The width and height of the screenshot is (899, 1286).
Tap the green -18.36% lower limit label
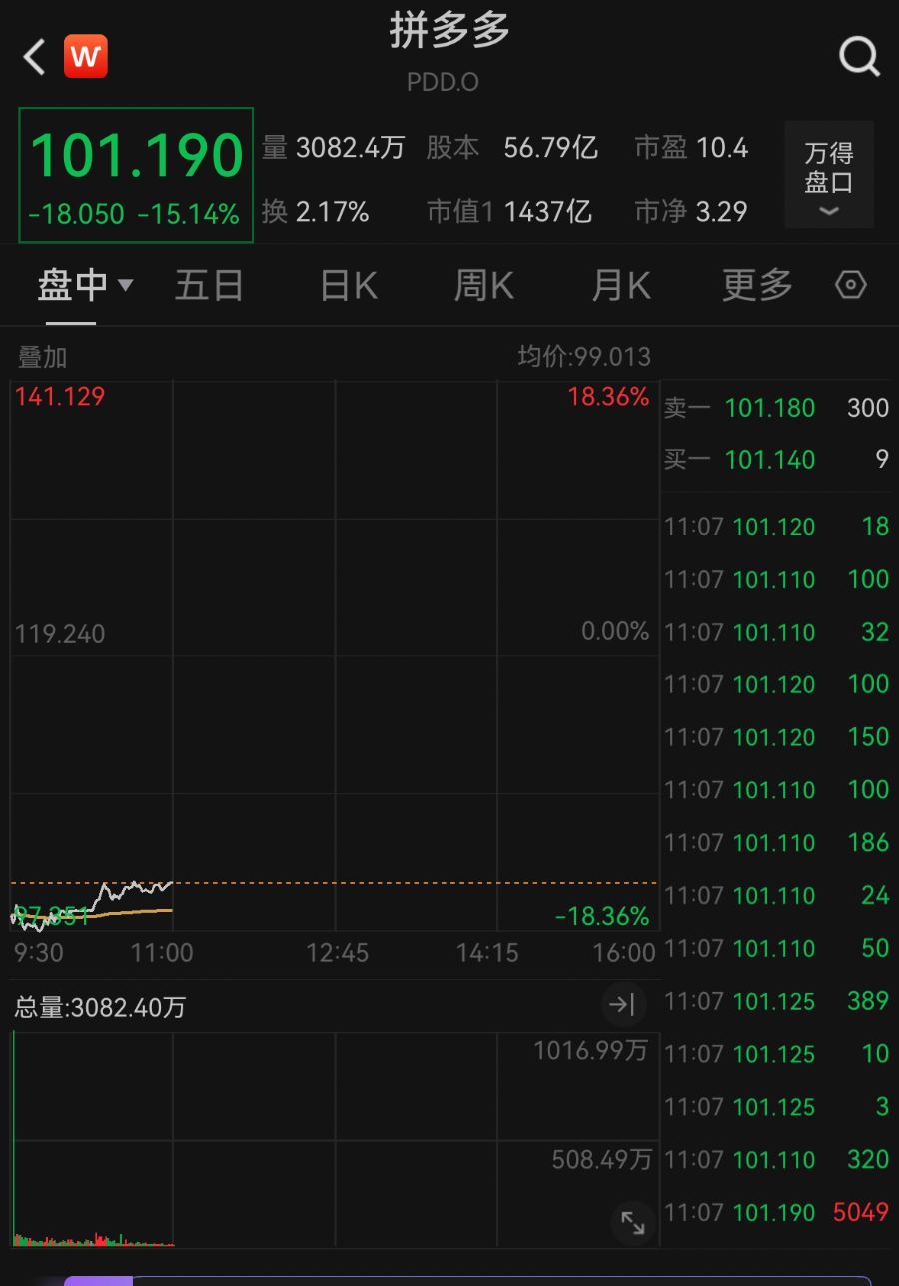(x=602, y=916)
